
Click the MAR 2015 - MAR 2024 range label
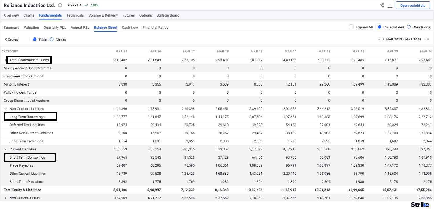click(404, 39)
